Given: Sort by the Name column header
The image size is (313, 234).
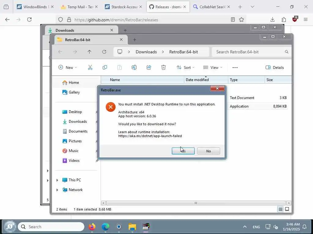Looking at the screenshot, I should coord(142,80).
